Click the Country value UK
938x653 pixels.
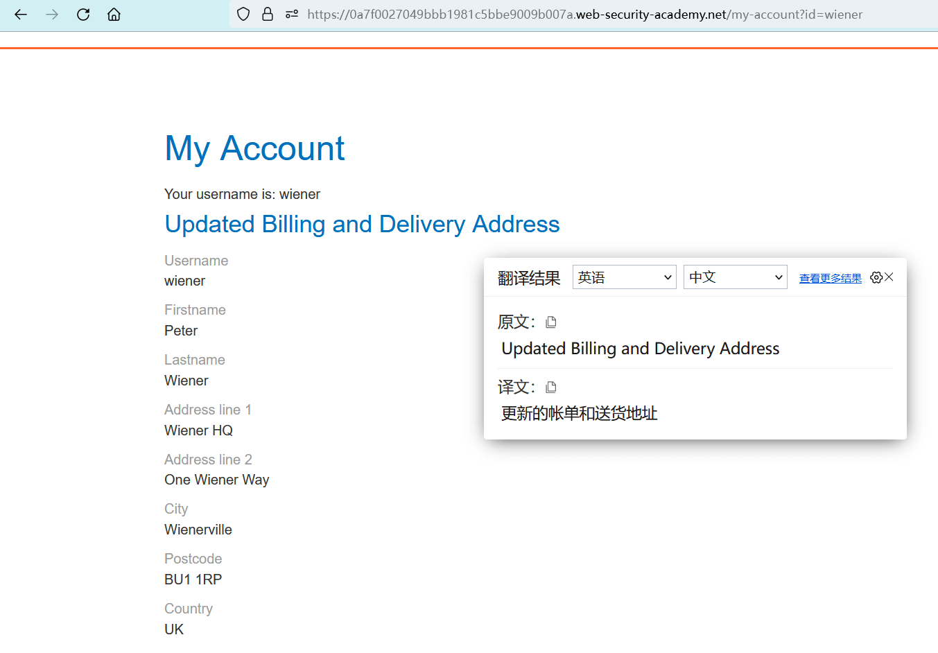point(174,629)
